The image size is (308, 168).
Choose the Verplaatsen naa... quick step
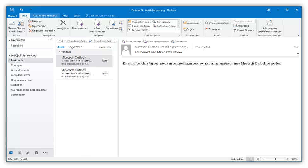[140, 22]
